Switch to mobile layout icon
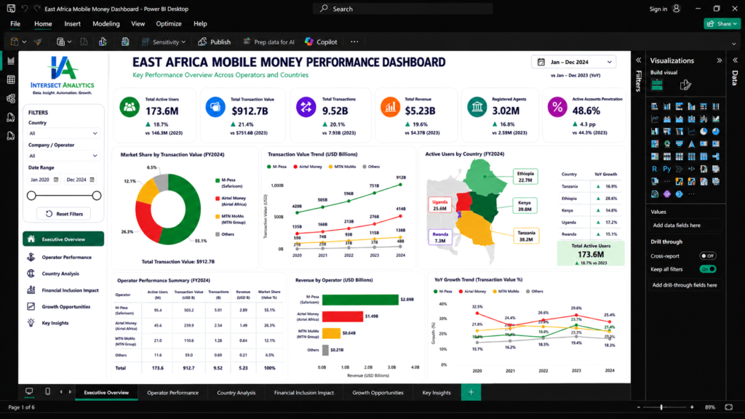 (47, 392)
